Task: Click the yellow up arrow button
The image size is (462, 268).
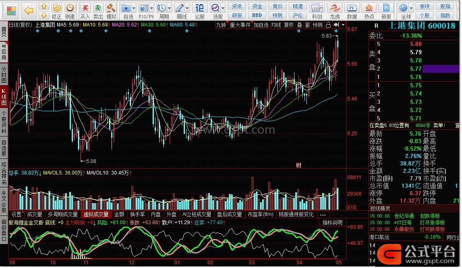Action: (x=44, y=7)
